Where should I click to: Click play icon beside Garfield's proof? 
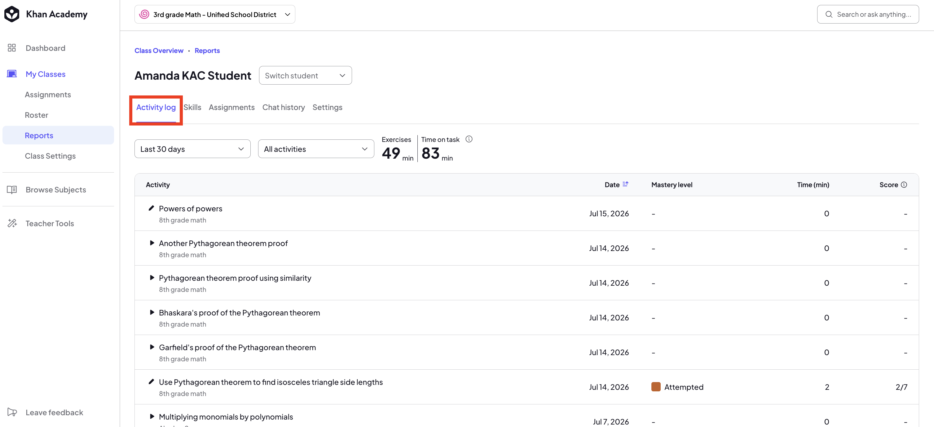pyautogui.click(x=152, y=347)
